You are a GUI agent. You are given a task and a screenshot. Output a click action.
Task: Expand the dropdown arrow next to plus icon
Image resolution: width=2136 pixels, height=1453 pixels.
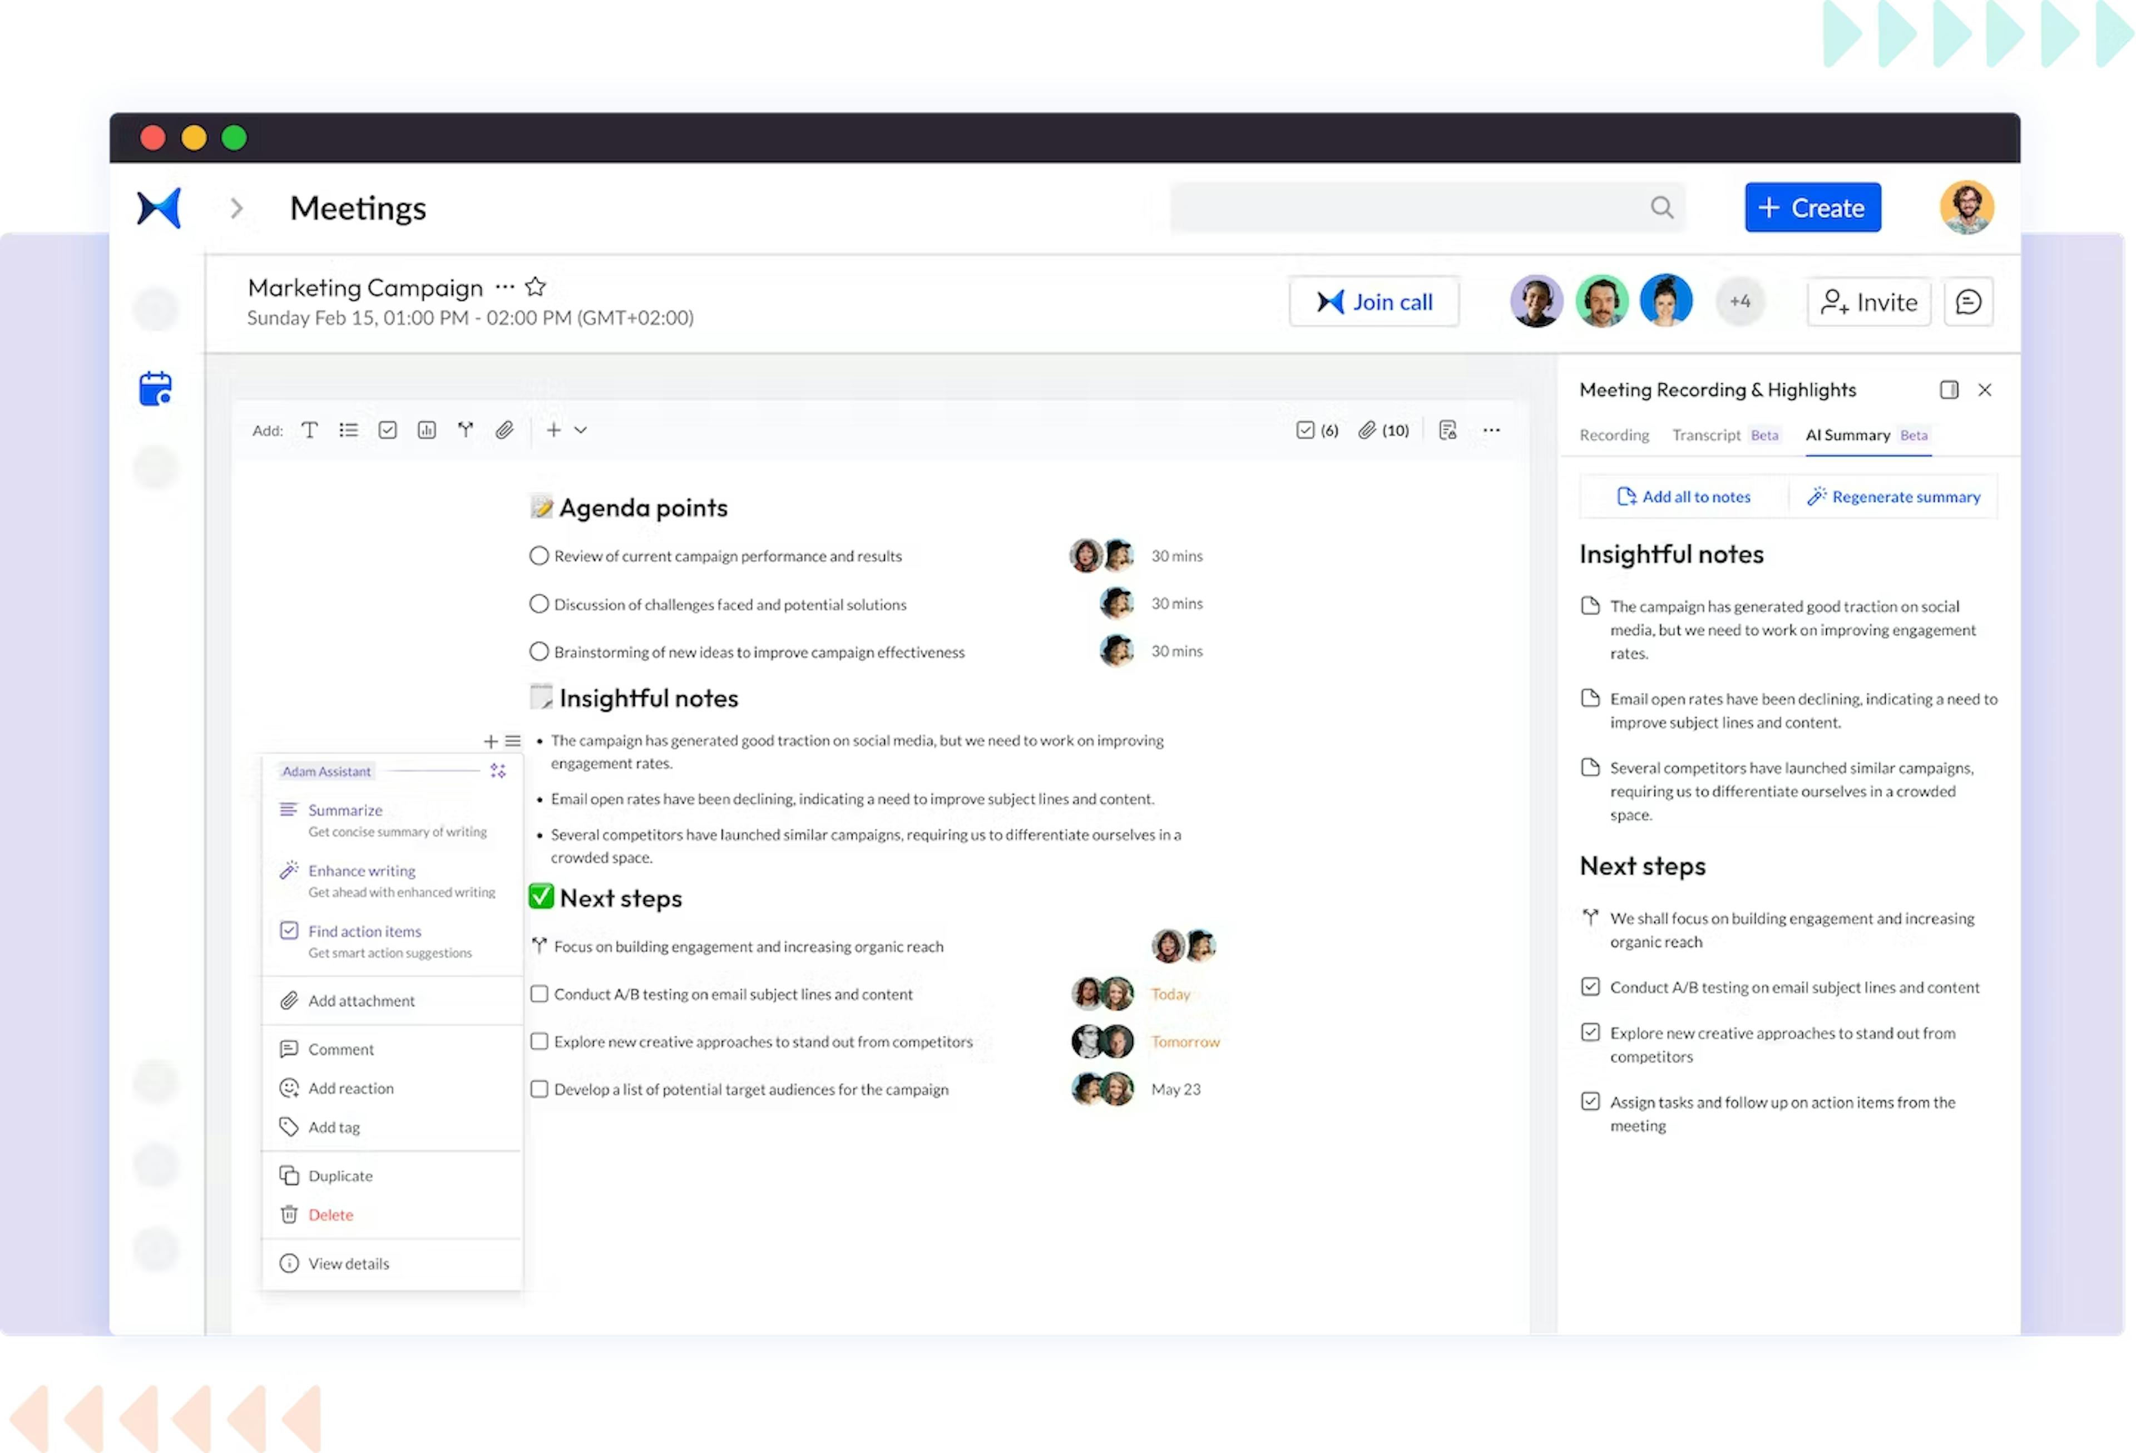[x=579, y=430]
